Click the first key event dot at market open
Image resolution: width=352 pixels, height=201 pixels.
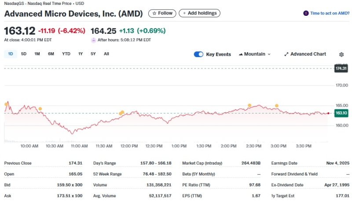[6, 104]
